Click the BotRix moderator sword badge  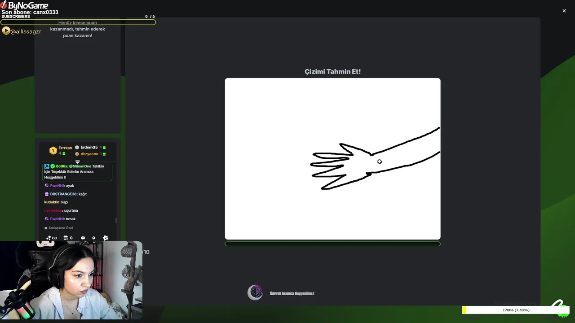click(47, 166)
